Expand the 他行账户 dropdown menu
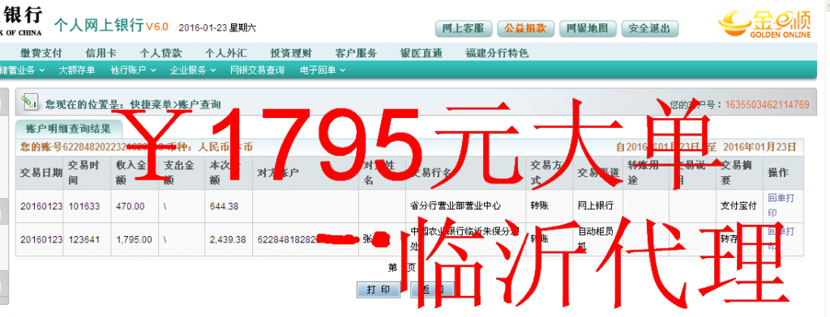 133,70
